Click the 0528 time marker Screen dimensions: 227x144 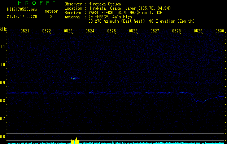tap(176, 31)
